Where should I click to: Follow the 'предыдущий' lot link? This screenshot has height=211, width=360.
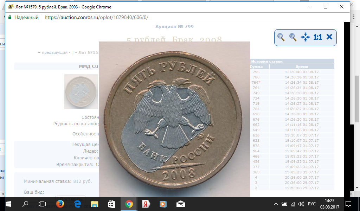(x=54, y=52)
